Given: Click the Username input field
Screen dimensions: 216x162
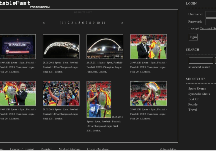Looking at the screenshot, I should 211,14.
